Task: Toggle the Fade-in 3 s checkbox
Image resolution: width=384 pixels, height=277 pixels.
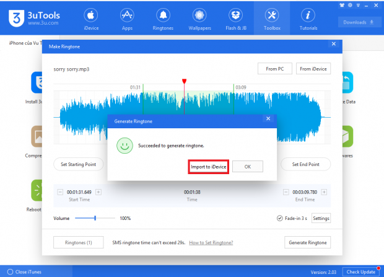Action: [281, 218]
